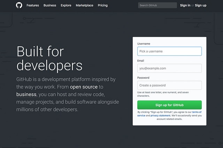Image resolution: width=223 pixels, height=148 pixels.
Task: Open the terms of service link
Action: 197,112
